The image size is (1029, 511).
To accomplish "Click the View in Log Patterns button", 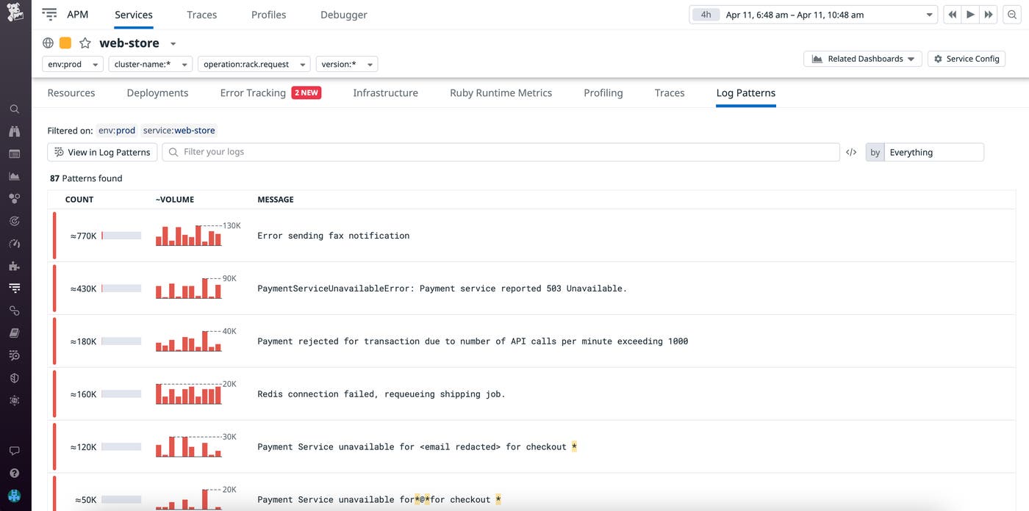I will click(x=102, y=152).
